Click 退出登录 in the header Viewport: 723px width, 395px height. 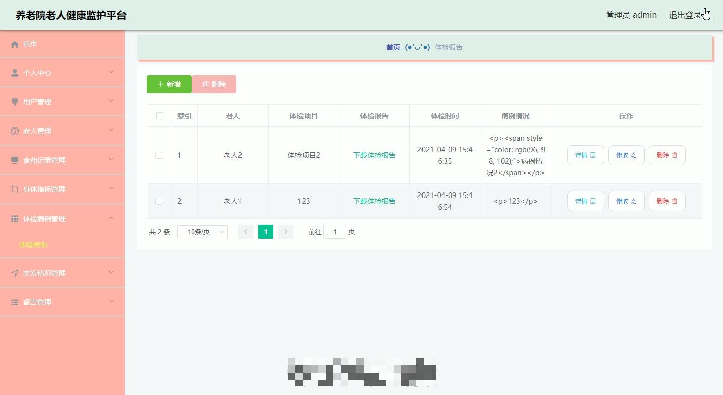[686, 15]
